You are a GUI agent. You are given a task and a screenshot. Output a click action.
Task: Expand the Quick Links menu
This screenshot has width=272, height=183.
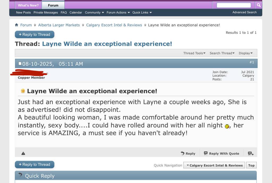pos(142,12)
